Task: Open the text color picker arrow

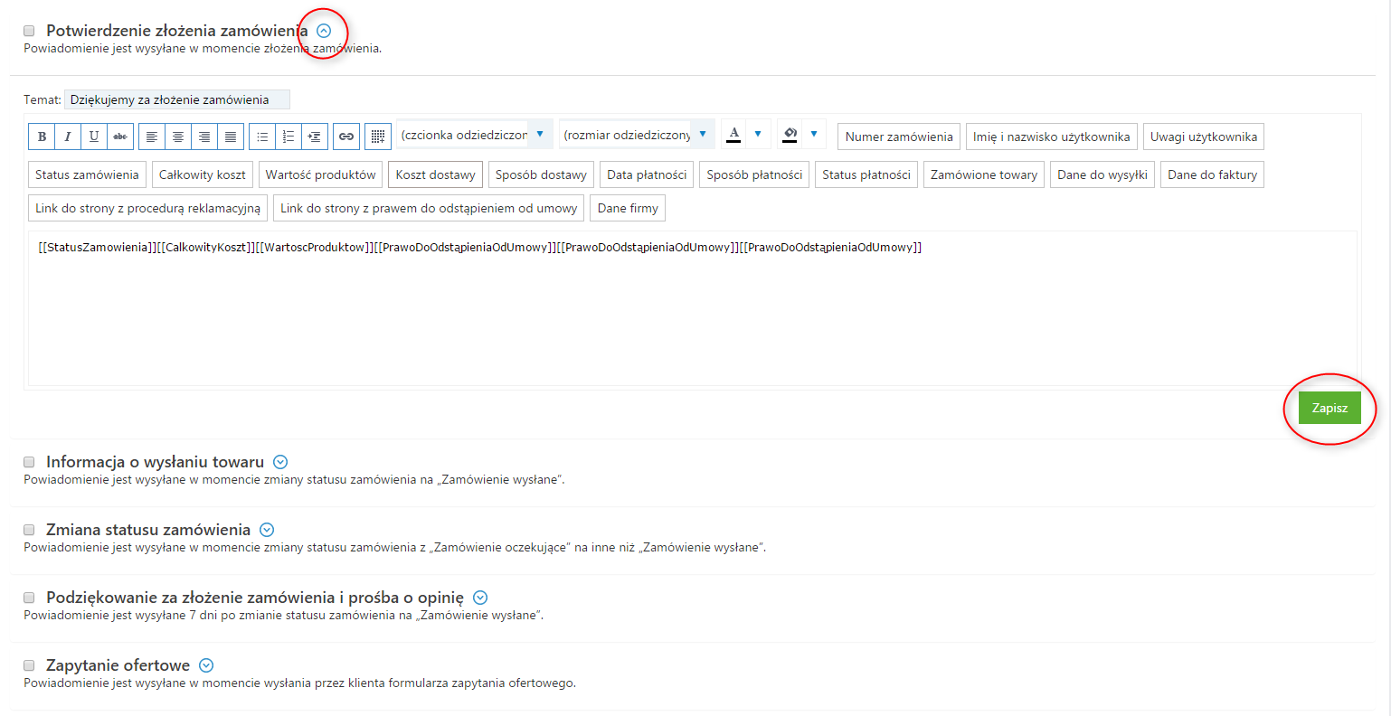Action: pos(758,134)
